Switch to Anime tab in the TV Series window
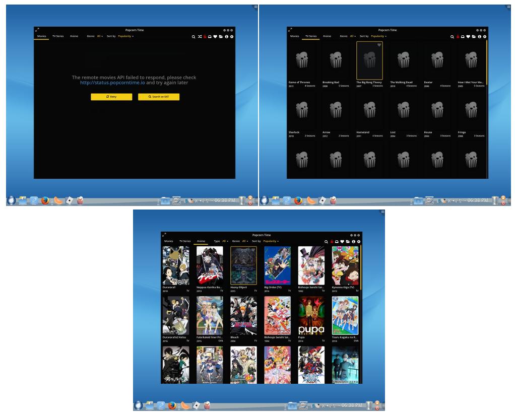This screenshot has height=417, width=515. pos(327,36)
